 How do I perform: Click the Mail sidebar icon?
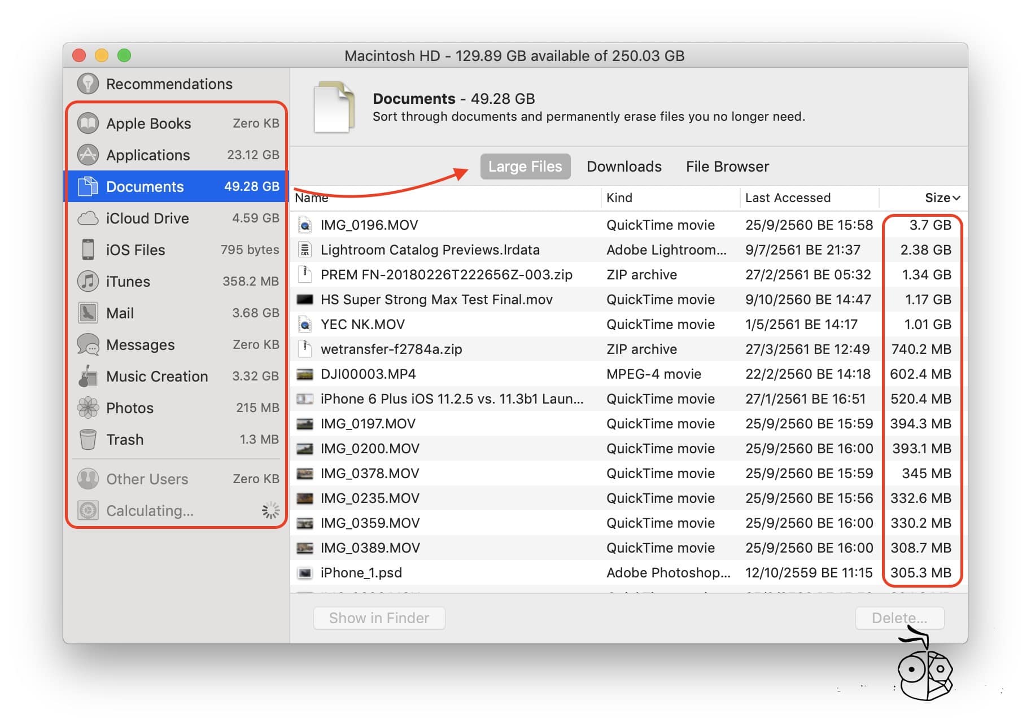[88, 313]
